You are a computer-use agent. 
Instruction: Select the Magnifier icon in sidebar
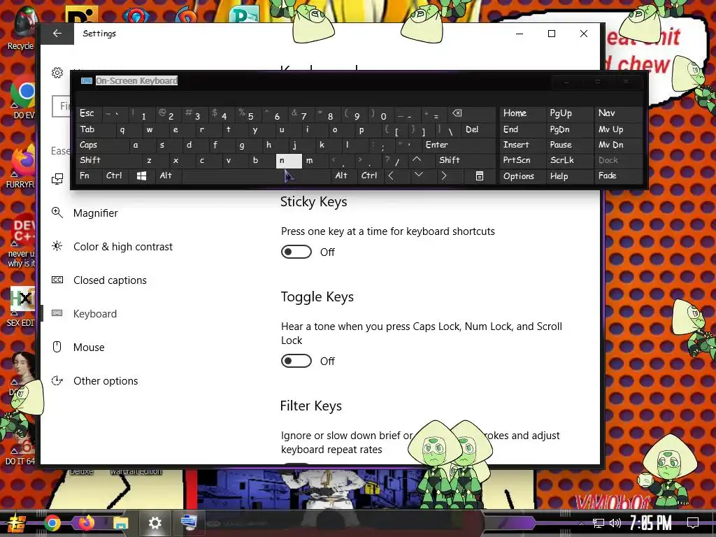(x=57, y=213)
